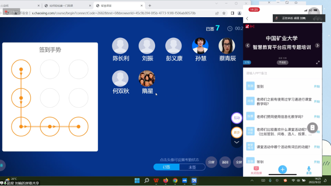331x186 pixels.
Task: Click 孙慧's avatar to set attendance
Action: [x=200, y=46]
